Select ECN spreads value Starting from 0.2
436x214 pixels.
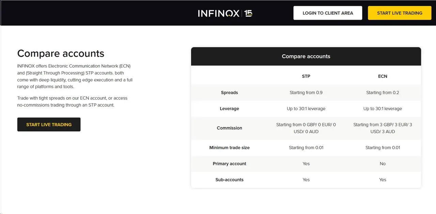coord(383,92)
